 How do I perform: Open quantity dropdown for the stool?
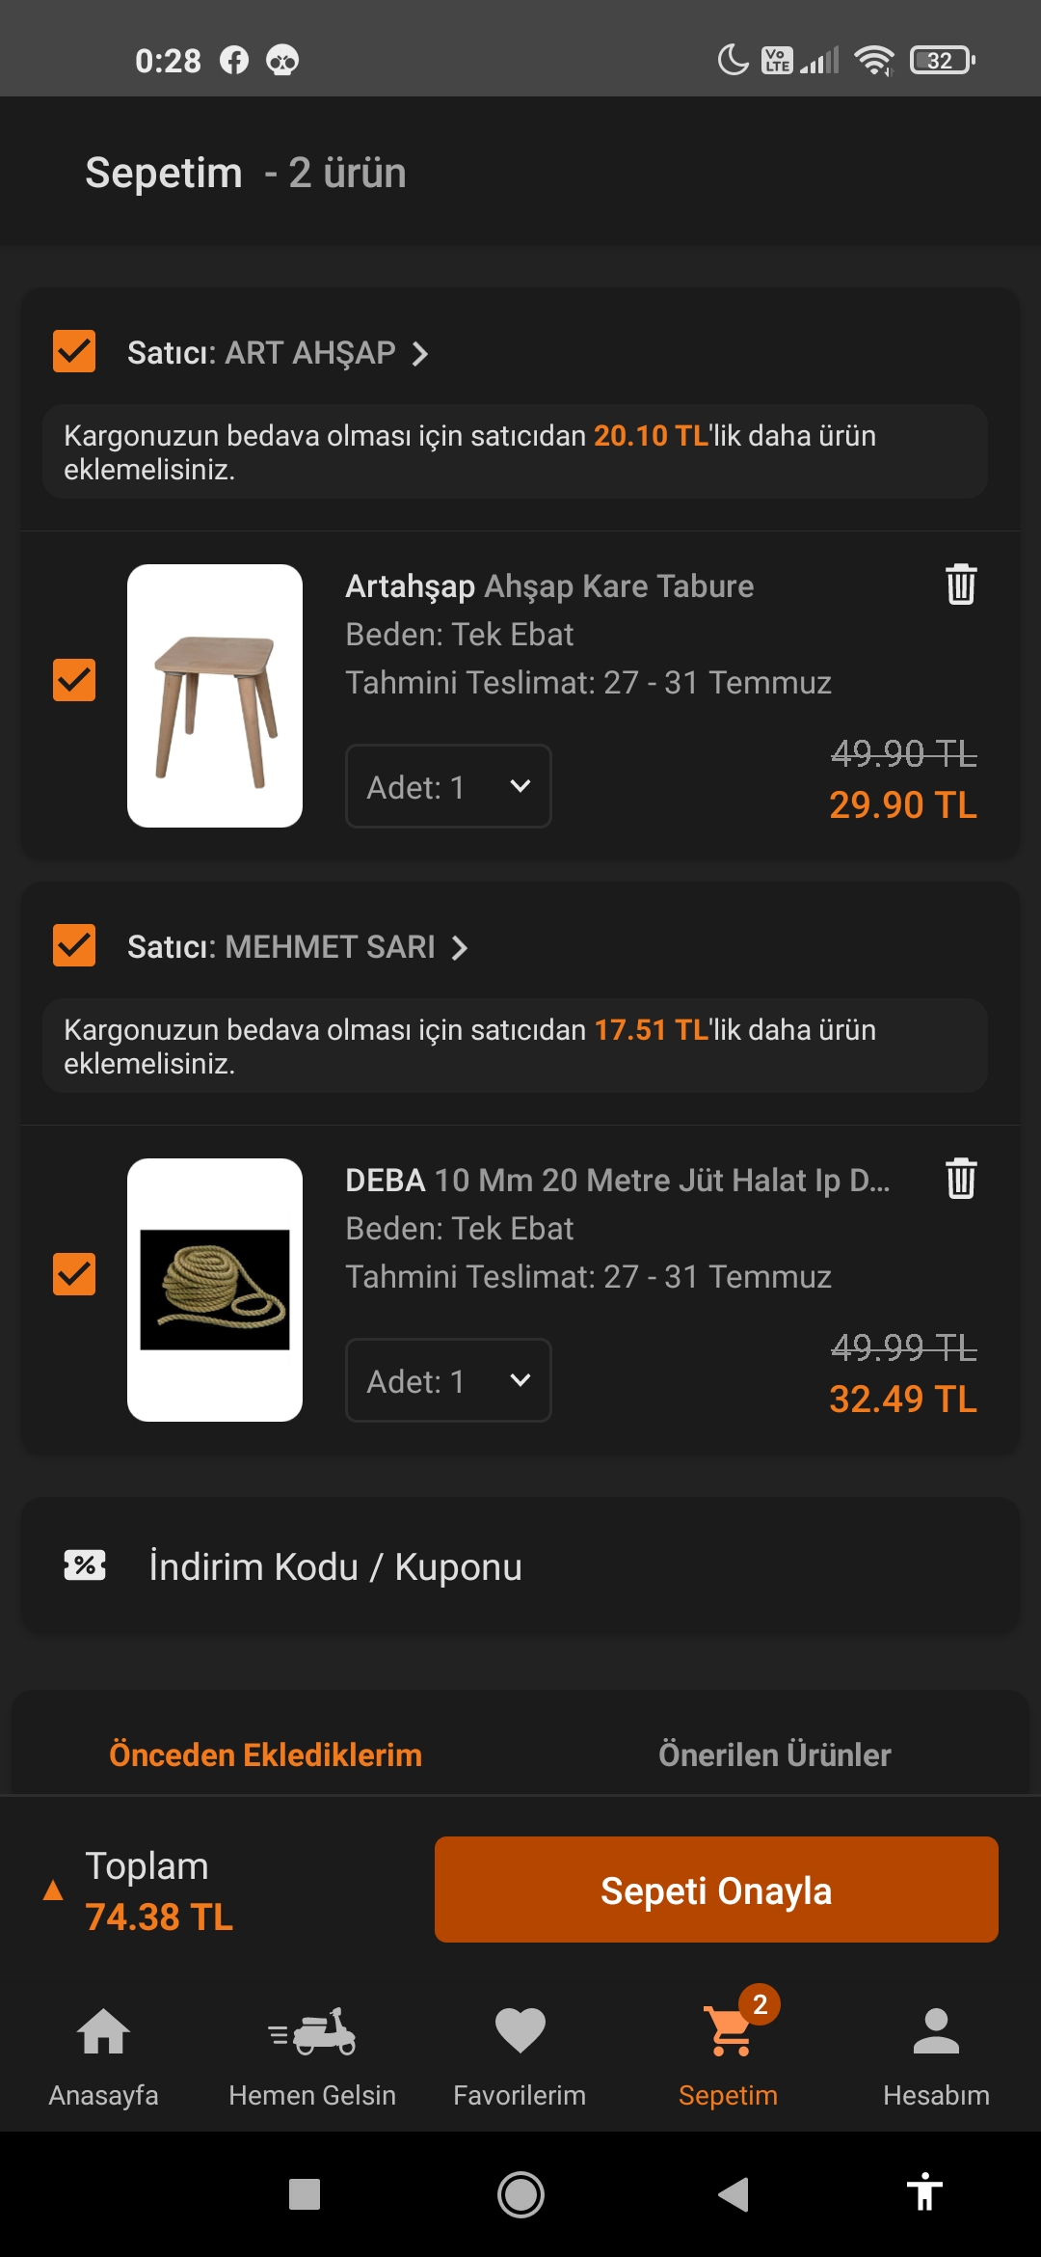point(448,786)
